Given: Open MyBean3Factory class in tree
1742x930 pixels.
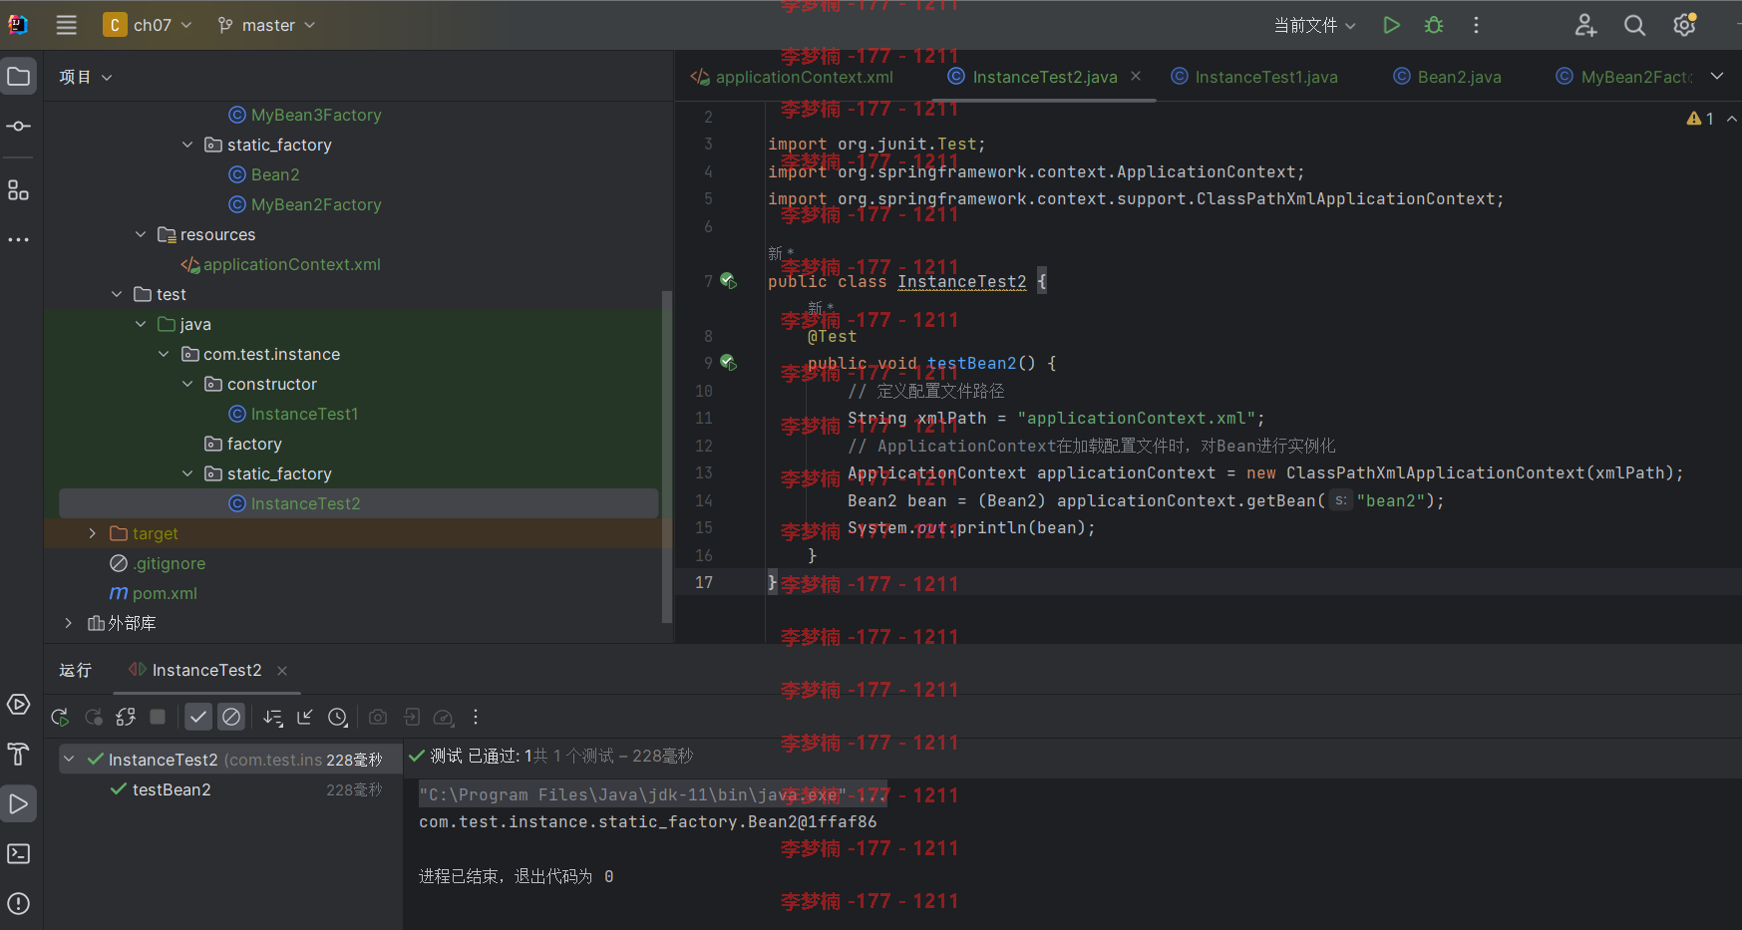Looking at the screenshot, I should (316, 115).
